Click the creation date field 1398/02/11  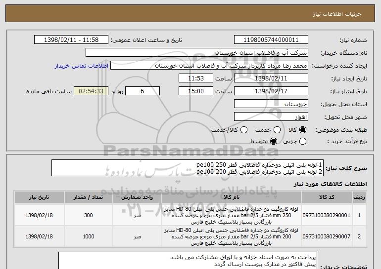[x=271, y=78]
